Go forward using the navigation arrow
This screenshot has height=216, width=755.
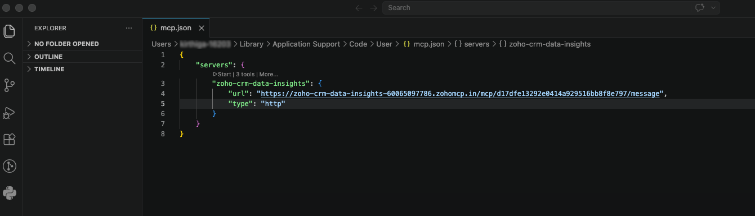[x=373, y=8]
